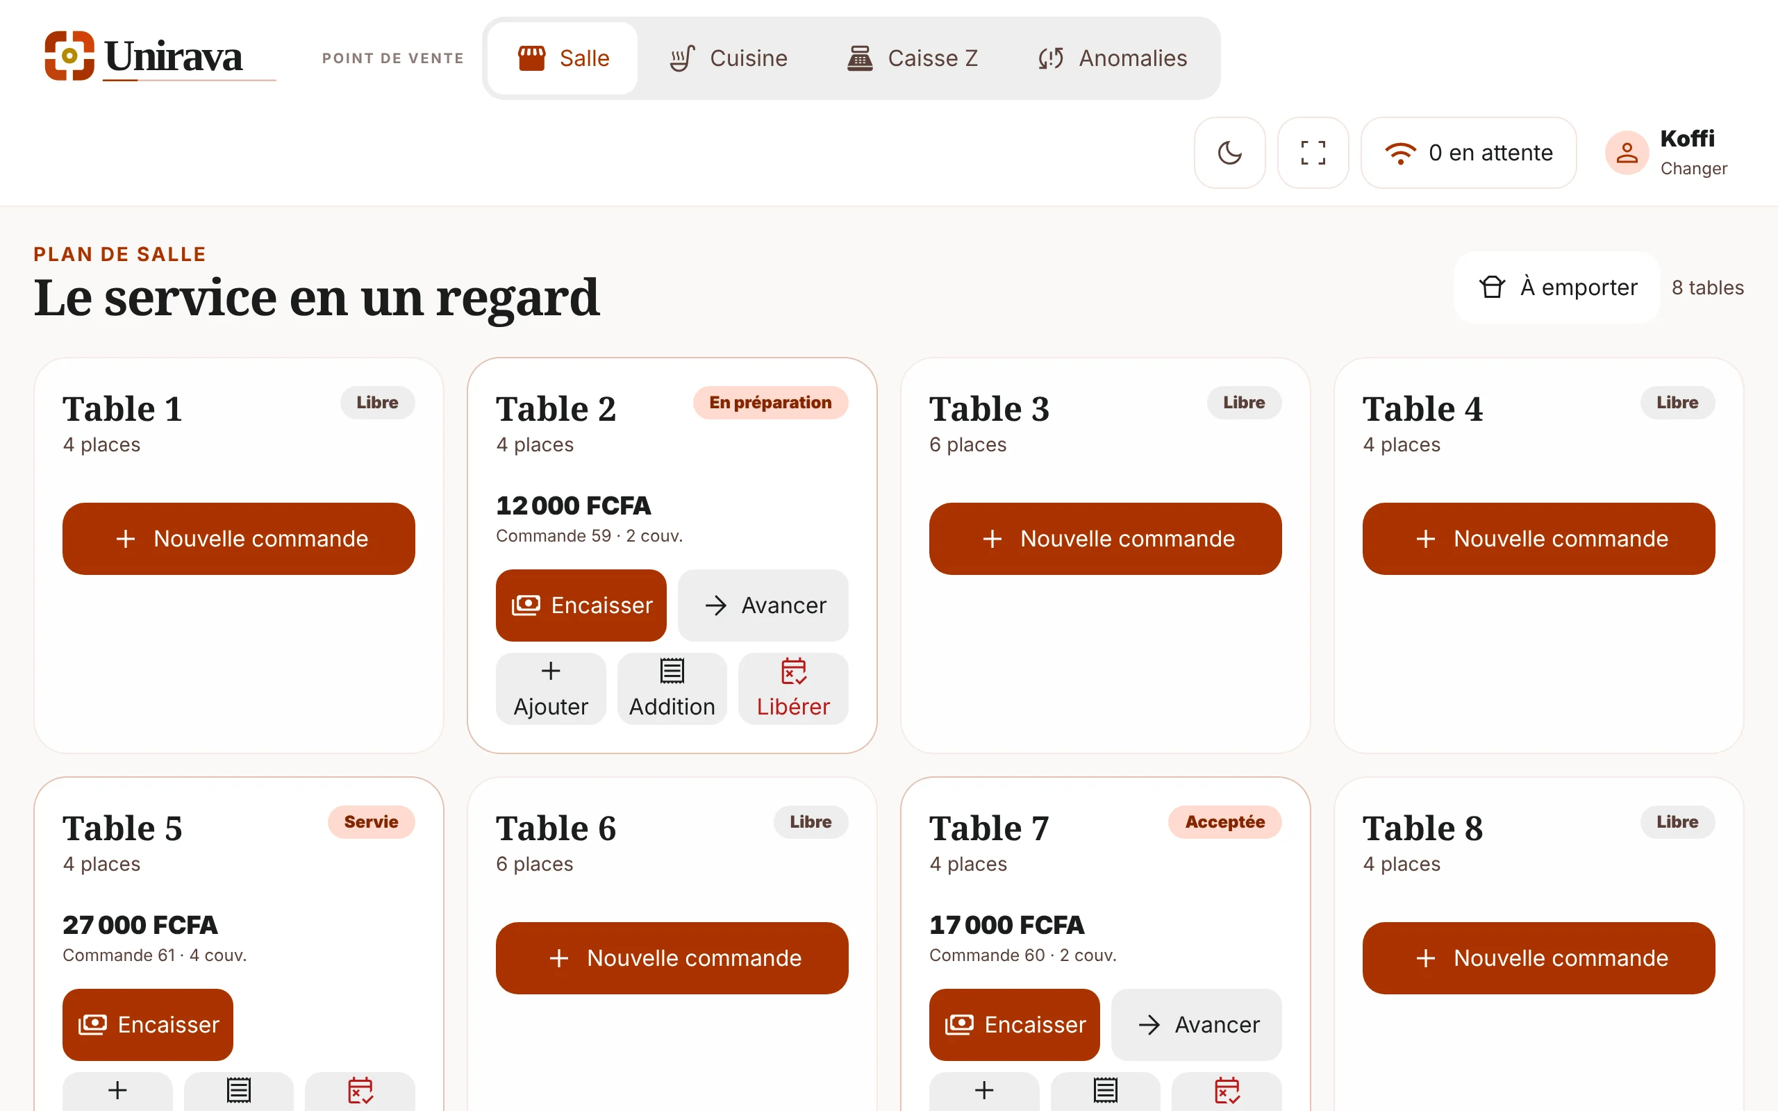The image size is (1778, 1111).
Task: Switch to the Salle tab
Action: coord(563,58)
